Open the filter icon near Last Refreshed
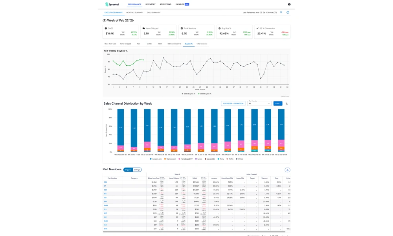Screen dimensions: 393x236 pos(281,13)
